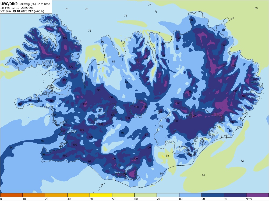Click the legend tick label 30
This screenshot has width=269, height=201.
[69, 199]
